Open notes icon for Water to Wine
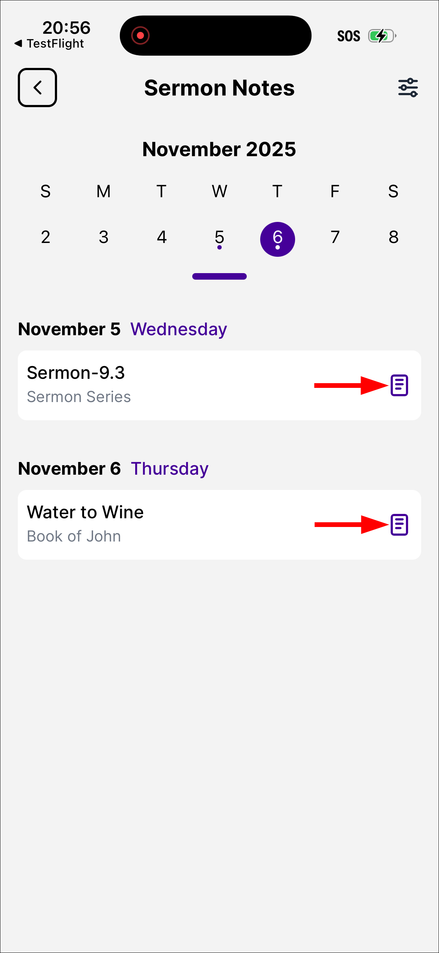The image size is (439, 953). (x=399, y=524)
